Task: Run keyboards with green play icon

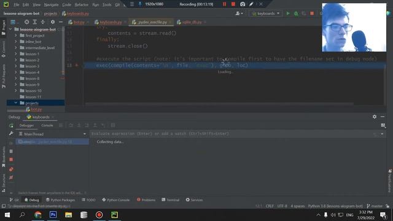Action: tap(288, 14)
